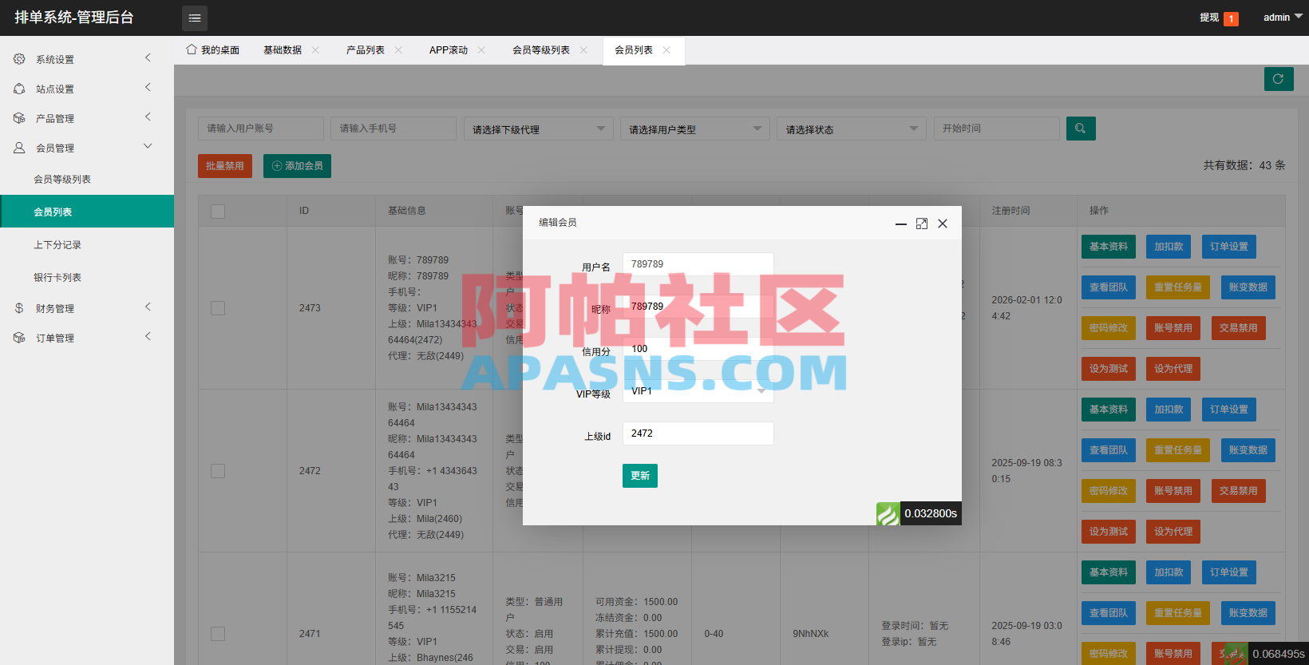Click the 更新 button in dialog
This screenshot has height=665, width=1309.
coord(640,476)
